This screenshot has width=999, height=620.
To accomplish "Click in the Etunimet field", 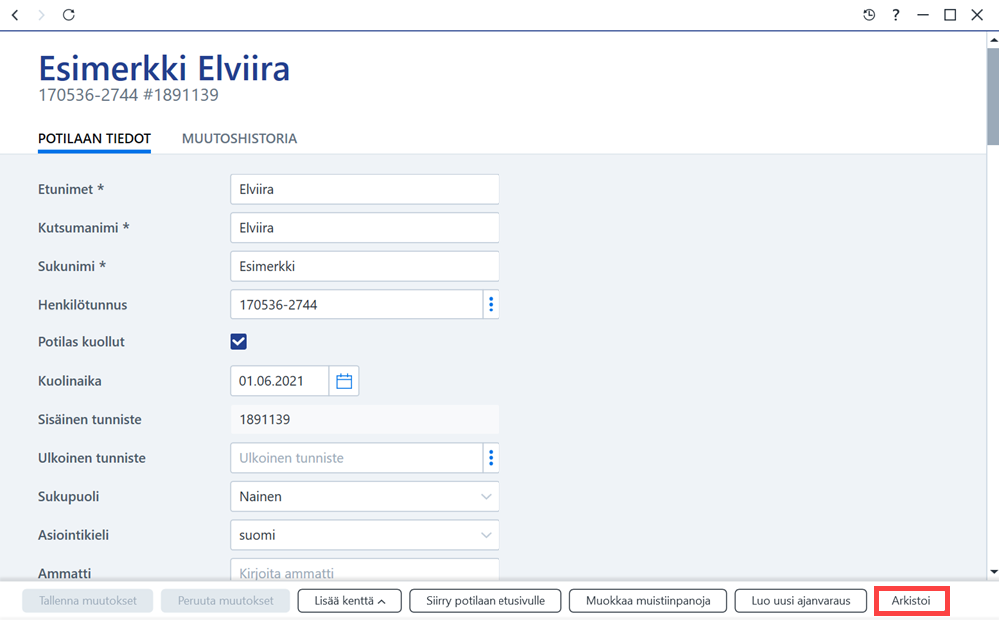I will (x=365, y=189).
